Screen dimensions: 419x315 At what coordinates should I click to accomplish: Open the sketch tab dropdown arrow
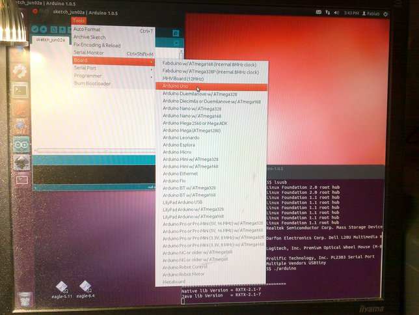(176, 43)
